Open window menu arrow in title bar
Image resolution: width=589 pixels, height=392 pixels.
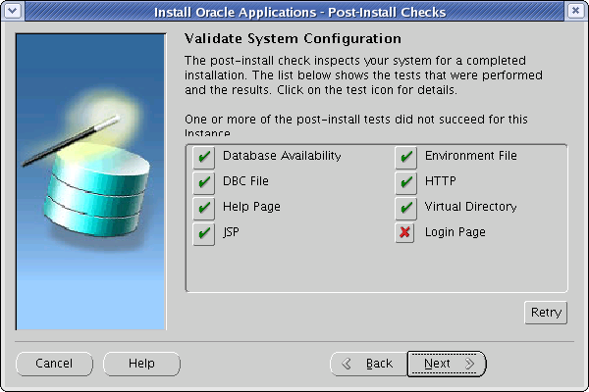point(13,11)
